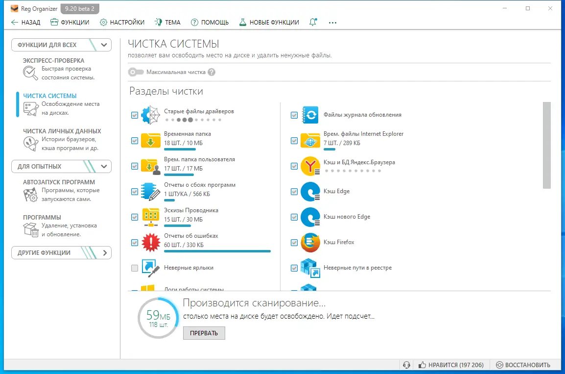The height and width of the screenshot is (374, 565).
Task: Click the Восстановить button
Action: [523, 365]
